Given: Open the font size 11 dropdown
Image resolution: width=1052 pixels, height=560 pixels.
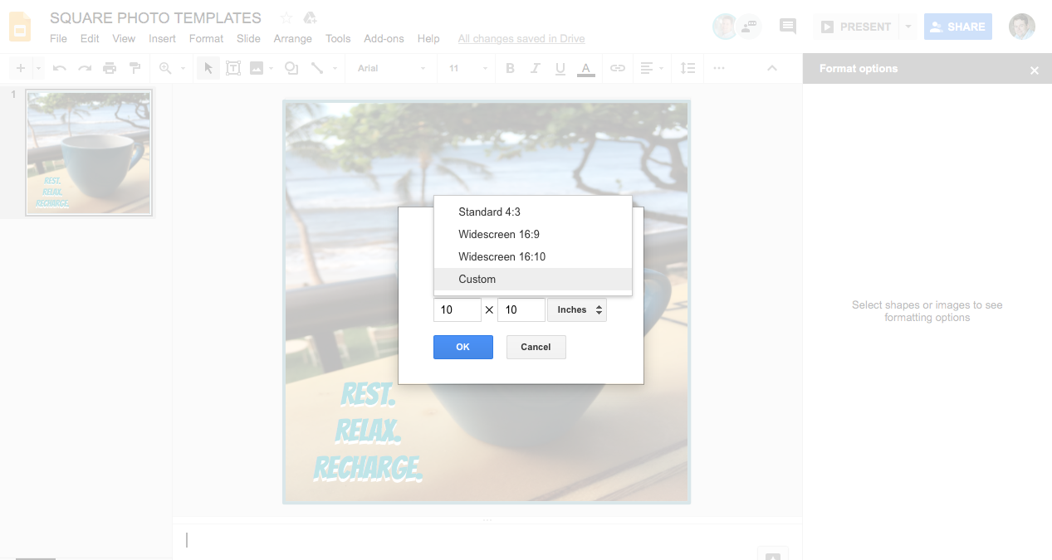Looking at the screenshot, I should pos(468,68).
